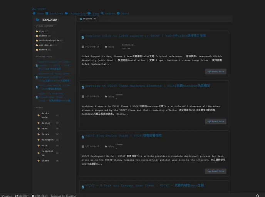
Task: Click Read More on the Blog Deploy Guide post
Action: point(216,171)
